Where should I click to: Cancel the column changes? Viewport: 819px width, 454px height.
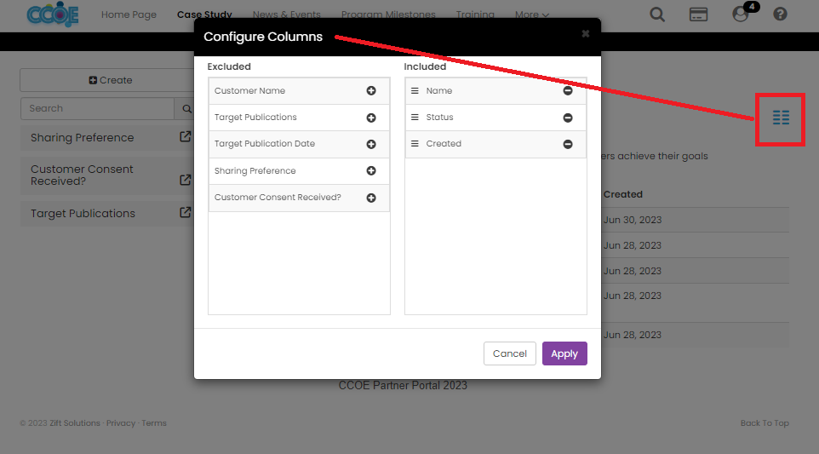(509, 353)
